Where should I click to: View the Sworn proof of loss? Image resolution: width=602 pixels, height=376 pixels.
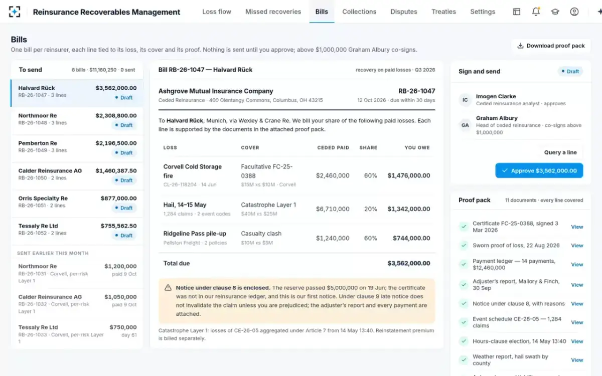pyautogui.click(x=577, y=246)
